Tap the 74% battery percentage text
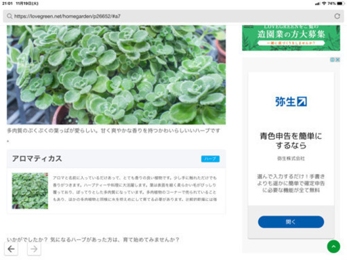 tap(331, 3)
